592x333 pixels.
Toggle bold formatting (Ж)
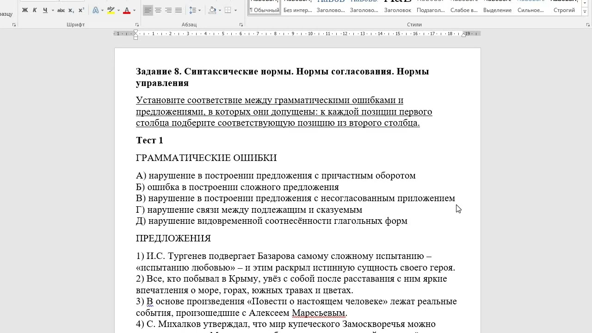click(x=25, y=10)
